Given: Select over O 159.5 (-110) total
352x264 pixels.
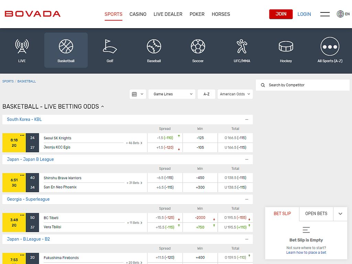Looking at the screenshot, I should (235, 258).
